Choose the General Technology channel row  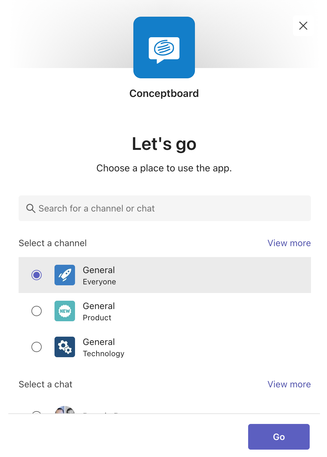click(165, 347)
